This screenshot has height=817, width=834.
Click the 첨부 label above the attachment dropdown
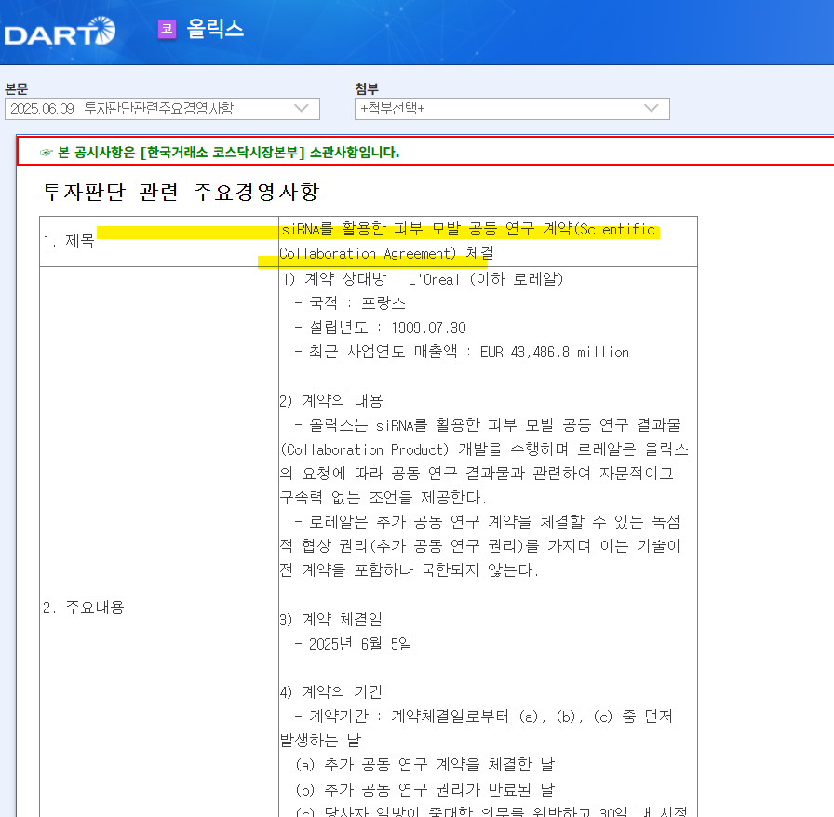point(367,88)
